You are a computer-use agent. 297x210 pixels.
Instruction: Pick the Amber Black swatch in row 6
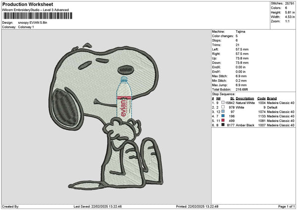click(x=223, y=125)
